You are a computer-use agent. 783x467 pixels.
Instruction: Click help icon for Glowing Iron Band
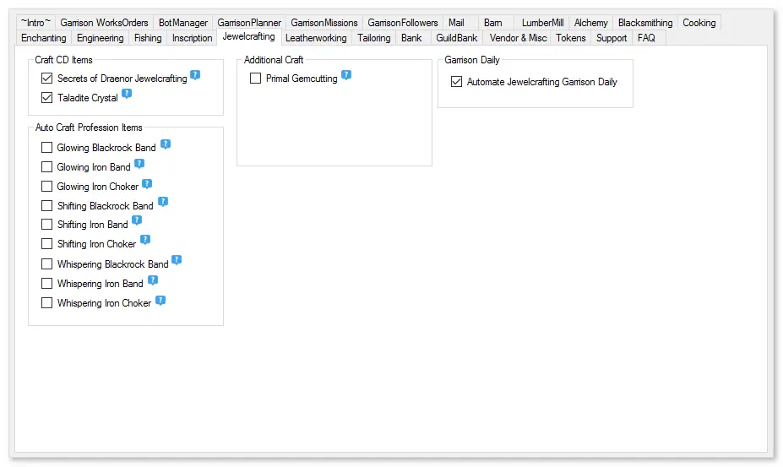[x=139, y=164]
